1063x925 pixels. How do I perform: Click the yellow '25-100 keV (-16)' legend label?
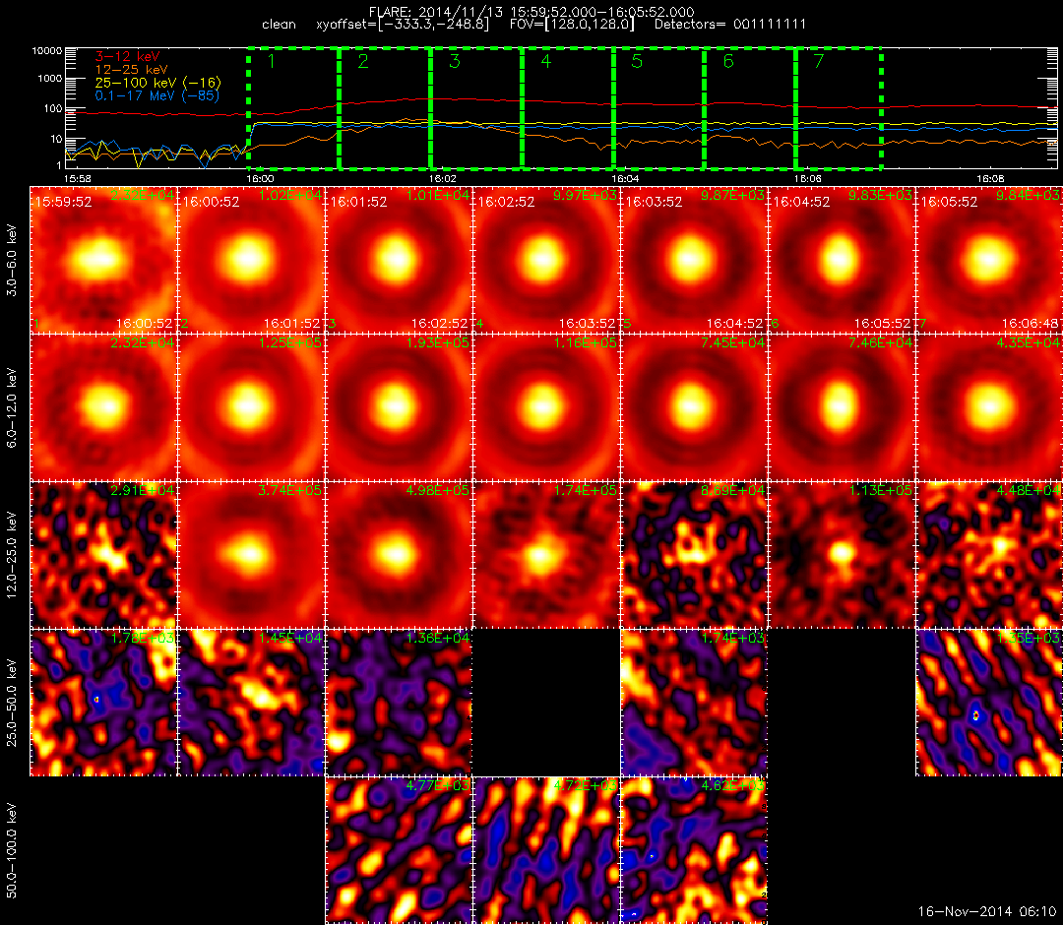(157, 83)
